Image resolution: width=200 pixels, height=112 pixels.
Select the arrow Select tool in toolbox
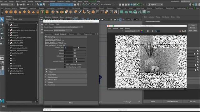pyautogui.click(x=2, y=19)
